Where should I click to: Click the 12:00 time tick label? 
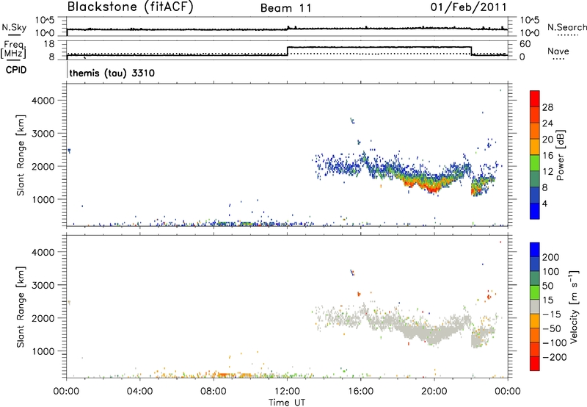[287, 392]
